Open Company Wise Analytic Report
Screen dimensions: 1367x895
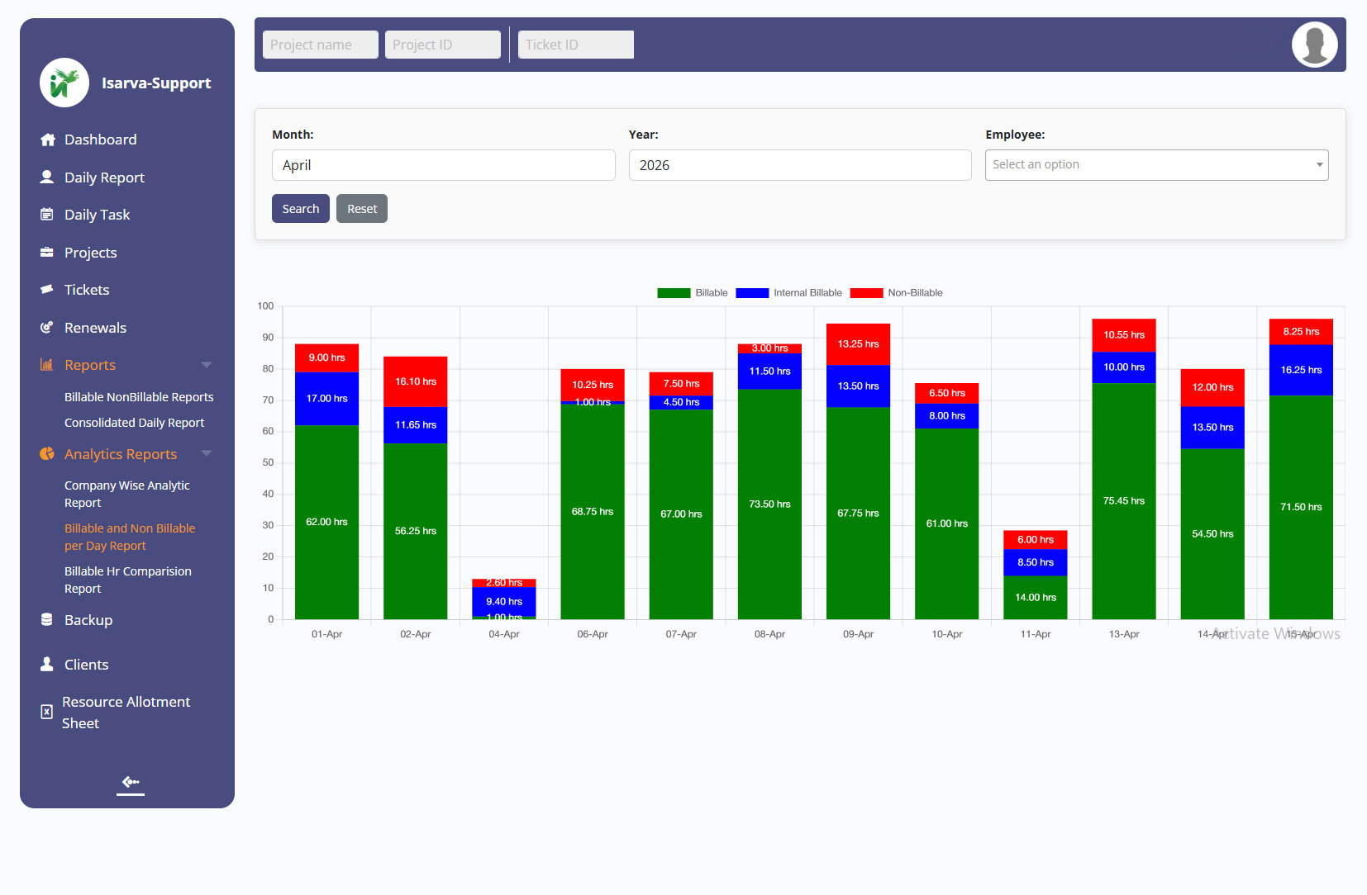tap(127, 494)
